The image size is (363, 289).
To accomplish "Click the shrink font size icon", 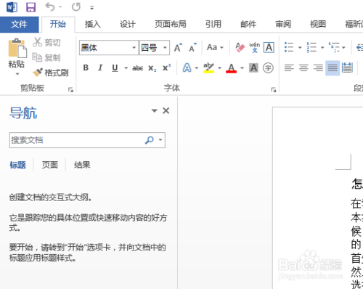I will [192, 47].
